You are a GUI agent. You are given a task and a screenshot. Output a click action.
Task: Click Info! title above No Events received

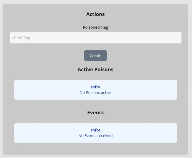[96, 130]
